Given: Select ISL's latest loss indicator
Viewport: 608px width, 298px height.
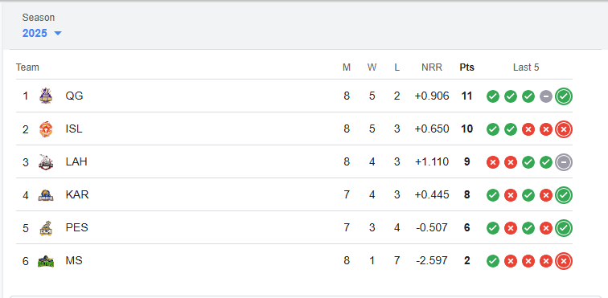Looking at the screenshot, I should click(564, 129).
